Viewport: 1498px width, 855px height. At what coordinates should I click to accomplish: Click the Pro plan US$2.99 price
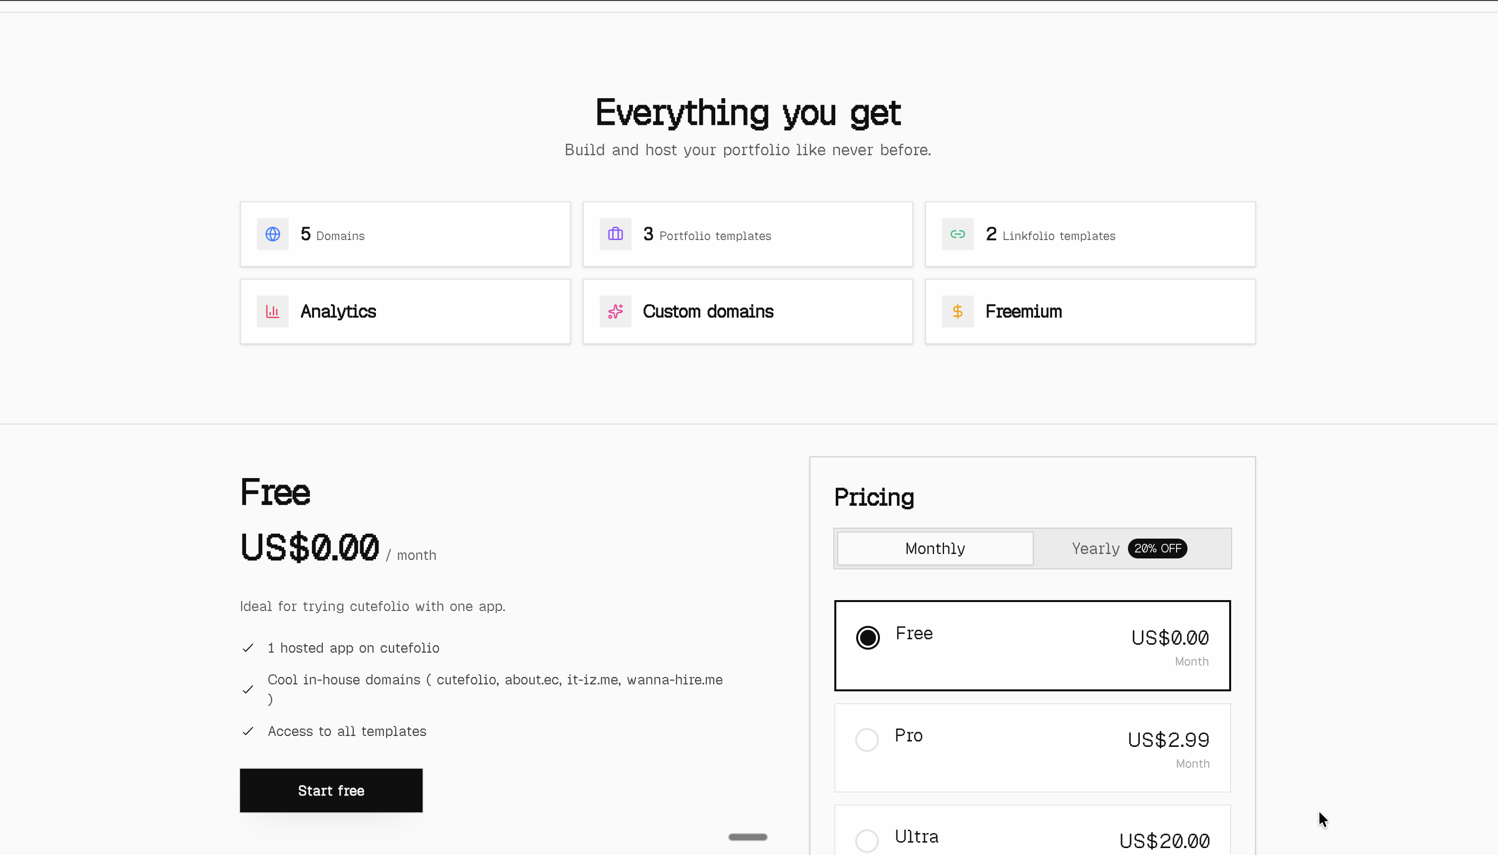[x=1168, y=740]
